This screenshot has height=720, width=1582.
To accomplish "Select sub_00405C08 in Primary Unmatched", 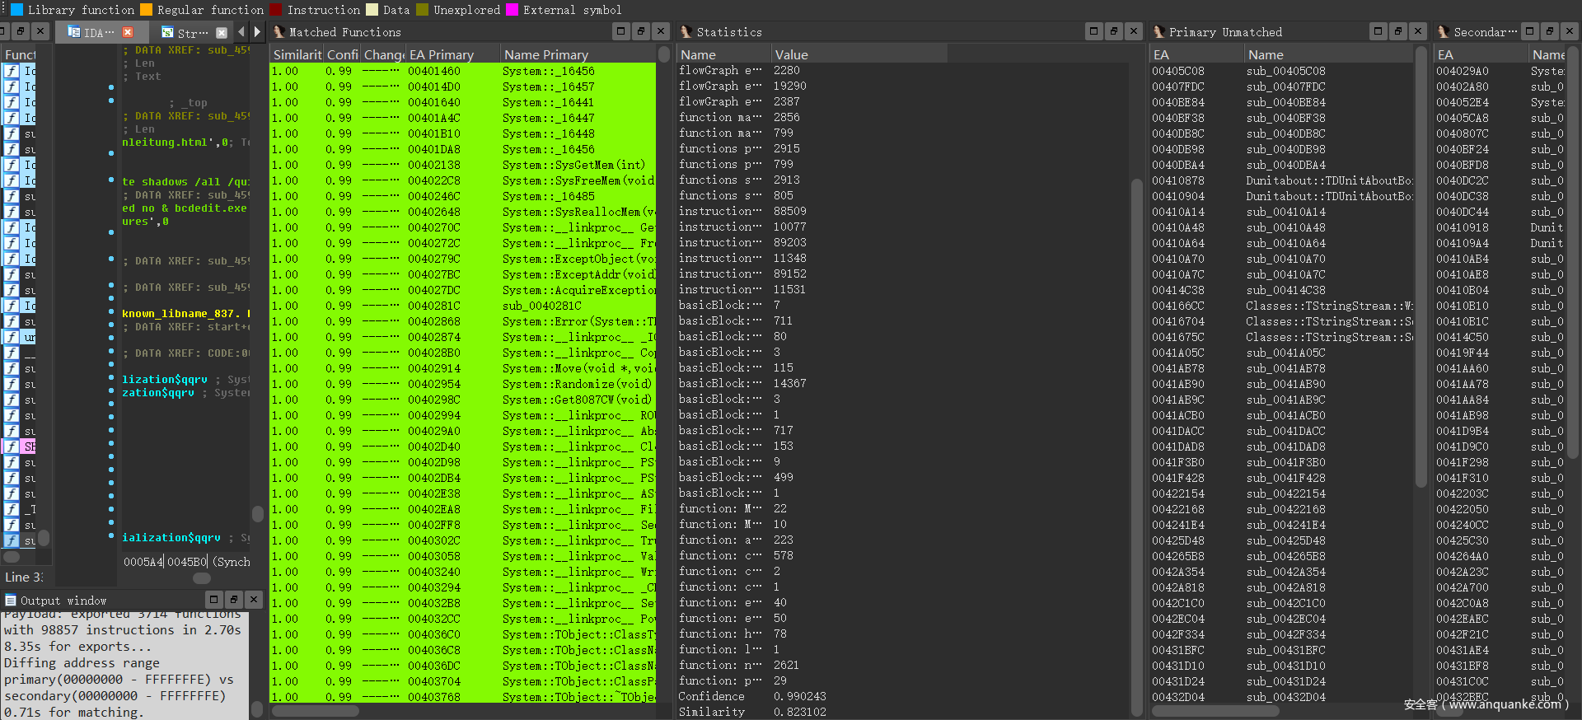I will coord(1285,71).
